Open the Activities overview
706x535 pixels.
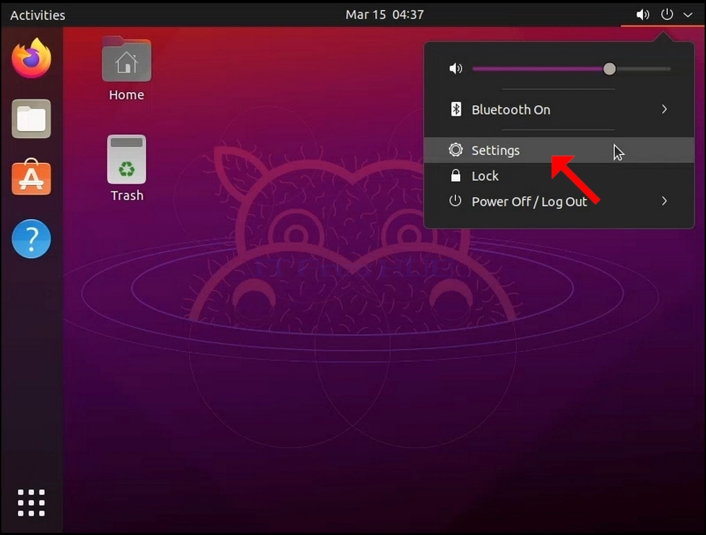tap(38, 15)
